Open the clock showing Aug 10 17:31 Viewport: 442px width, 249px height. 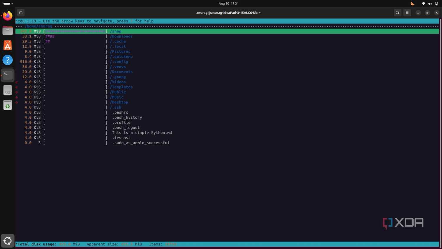[229, 4]
